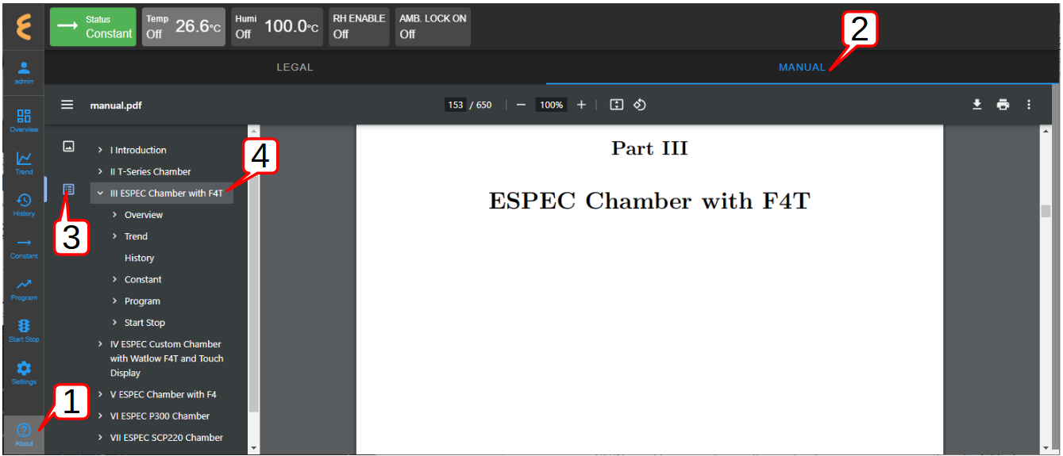
Task: Open the Overview page in sidebar
Action: [24, 120]
